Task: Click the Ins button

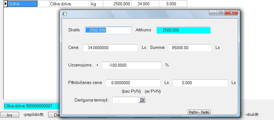Action: coord(10,115)
